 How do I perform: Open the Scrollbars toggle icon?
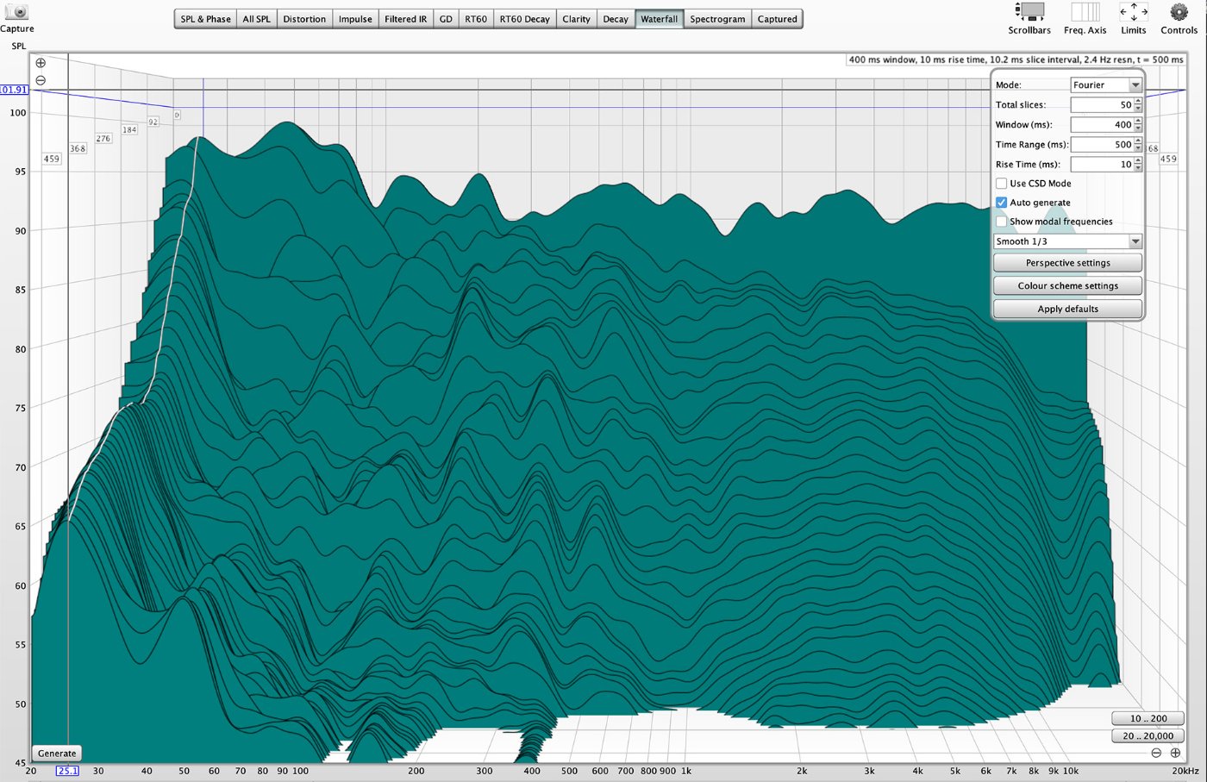[x=1029, y=11]
